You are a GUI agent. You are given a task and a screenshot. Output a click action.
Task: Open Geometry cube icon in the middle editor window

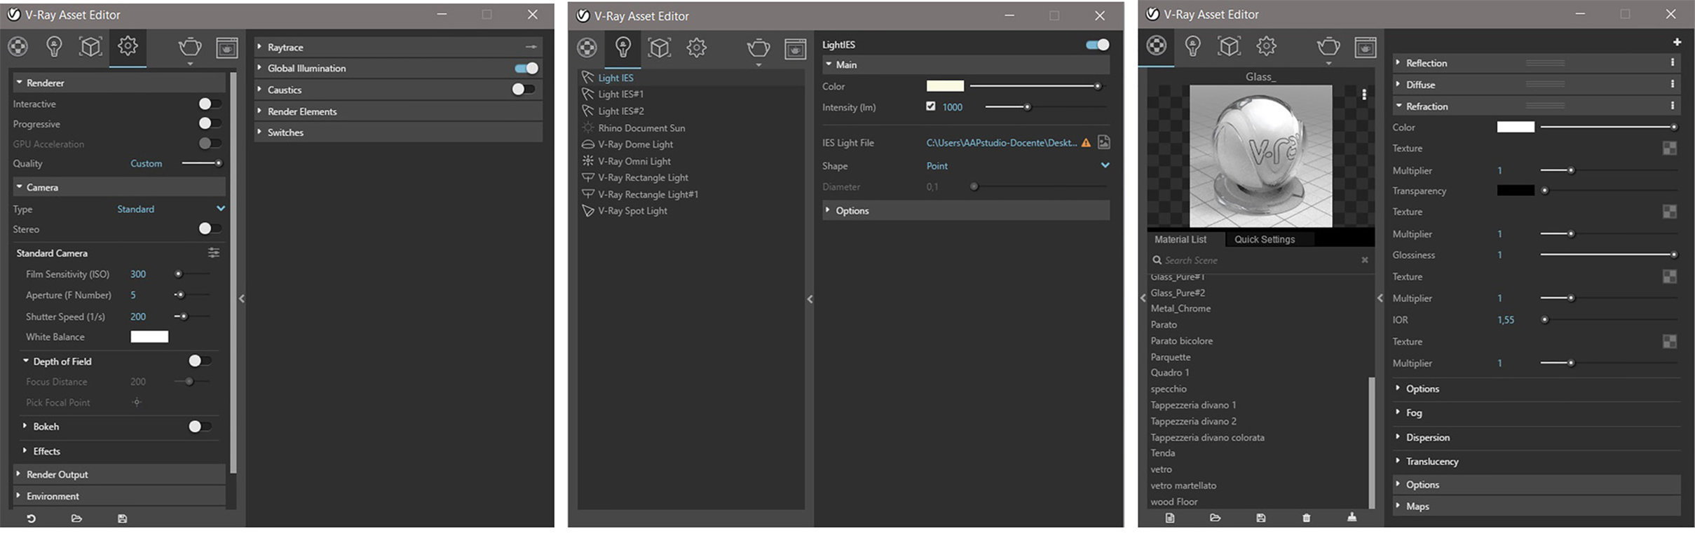(x=660, y=48)
